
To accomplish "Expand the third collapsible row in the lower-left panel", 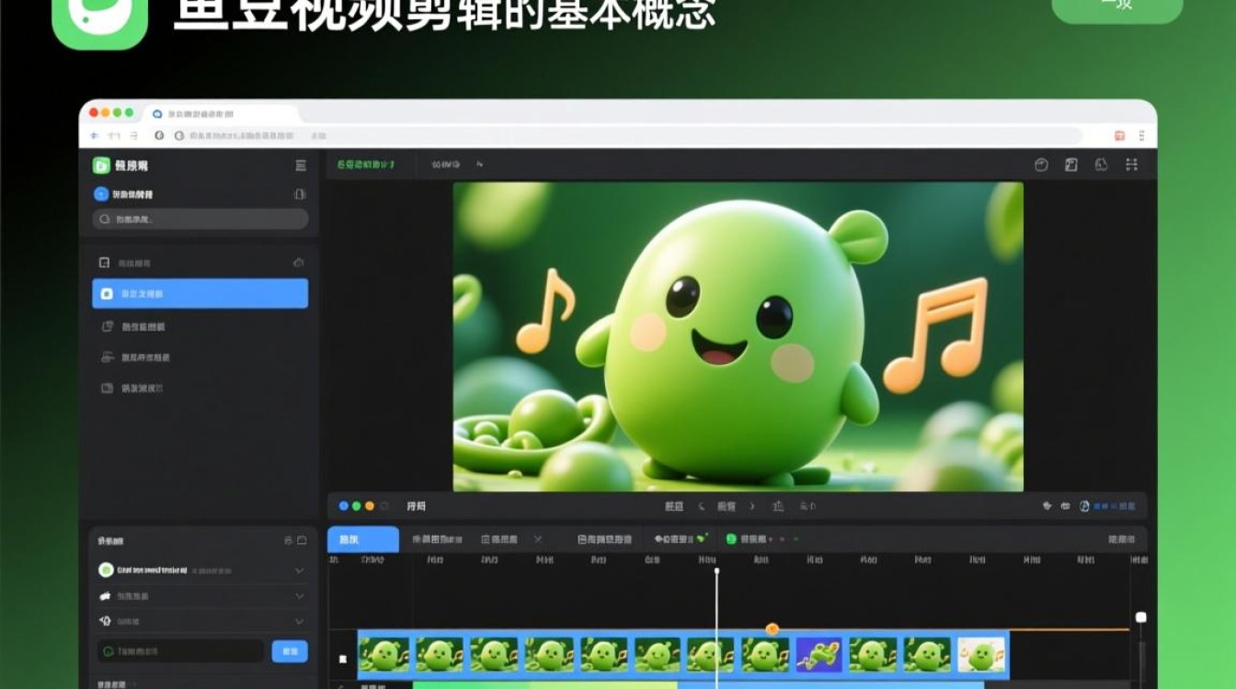I will coord(299,622).
